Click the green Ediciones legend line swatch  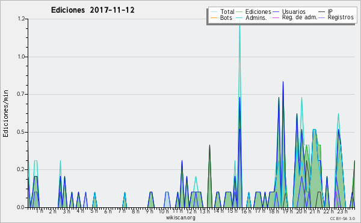coord(239,12)
